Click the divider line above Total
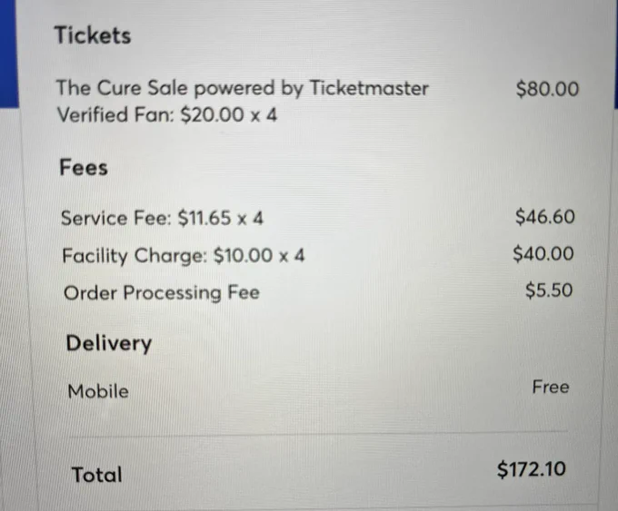618x511 pixels. click(x=318, y=434)
